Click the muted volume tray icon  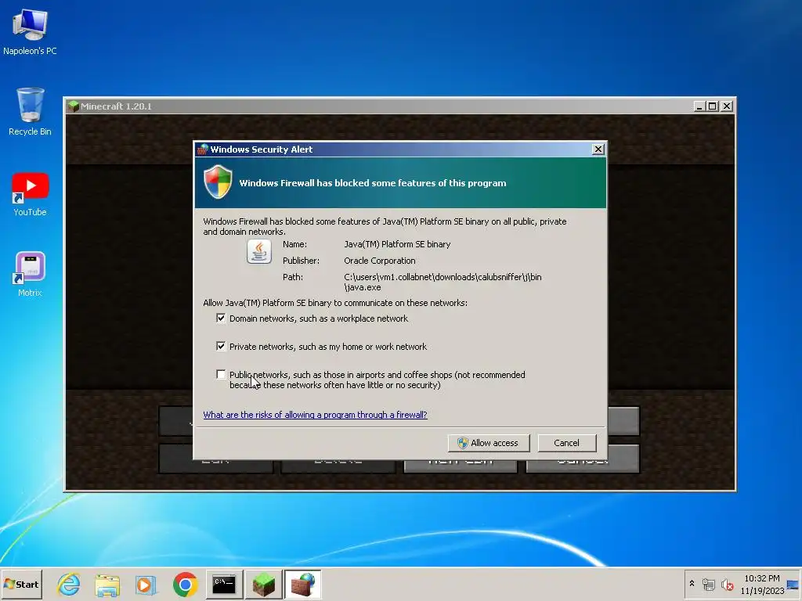727,584
